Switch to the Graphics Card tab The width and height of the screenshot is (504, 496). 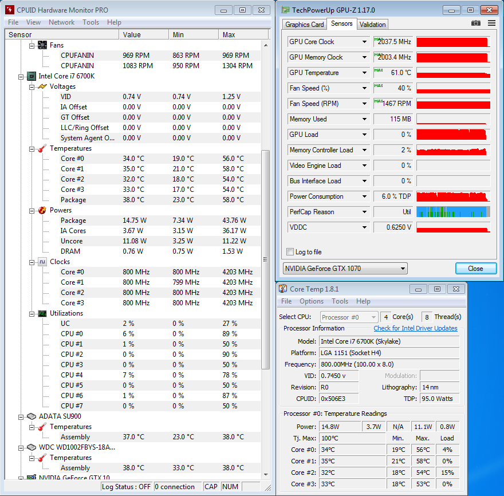[x=304, y=25]
